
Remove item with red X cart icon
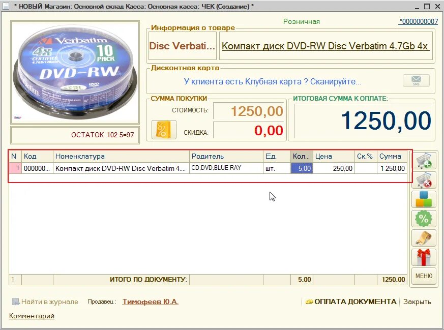point(424,180)
